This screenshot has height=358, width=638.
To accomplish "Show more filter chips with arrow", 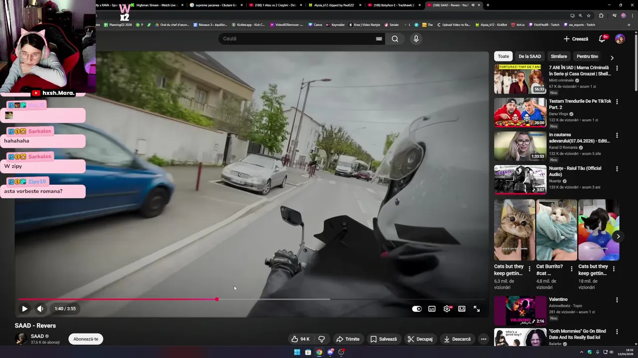I will point(612,58).
